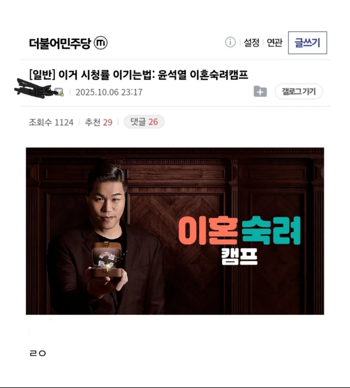The width and height of the screenshot is (350, 388).
Task: Click the folder plus icon beside 갤로그가기
Action: point(260,92)
